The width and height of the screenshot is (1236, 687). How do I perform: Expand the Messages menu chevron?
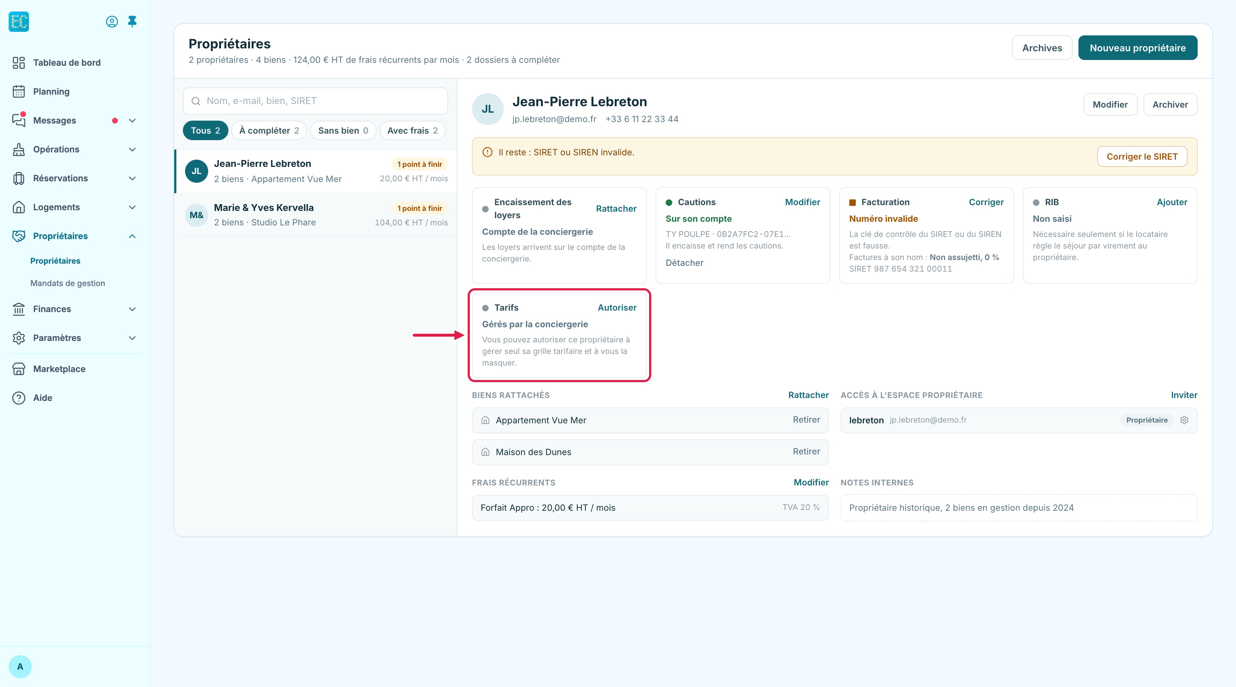coord(132,121)
